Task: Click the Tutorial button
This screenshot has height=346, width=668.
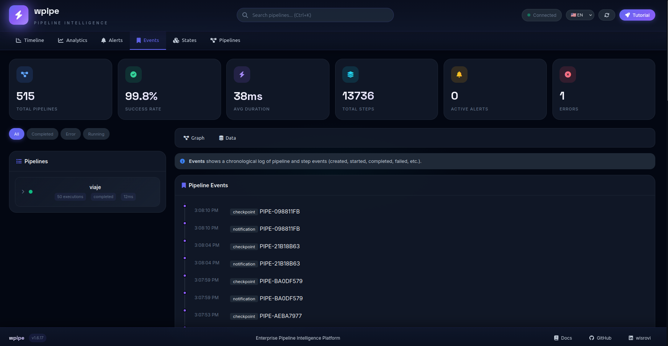Action: [x=637, y=15]
